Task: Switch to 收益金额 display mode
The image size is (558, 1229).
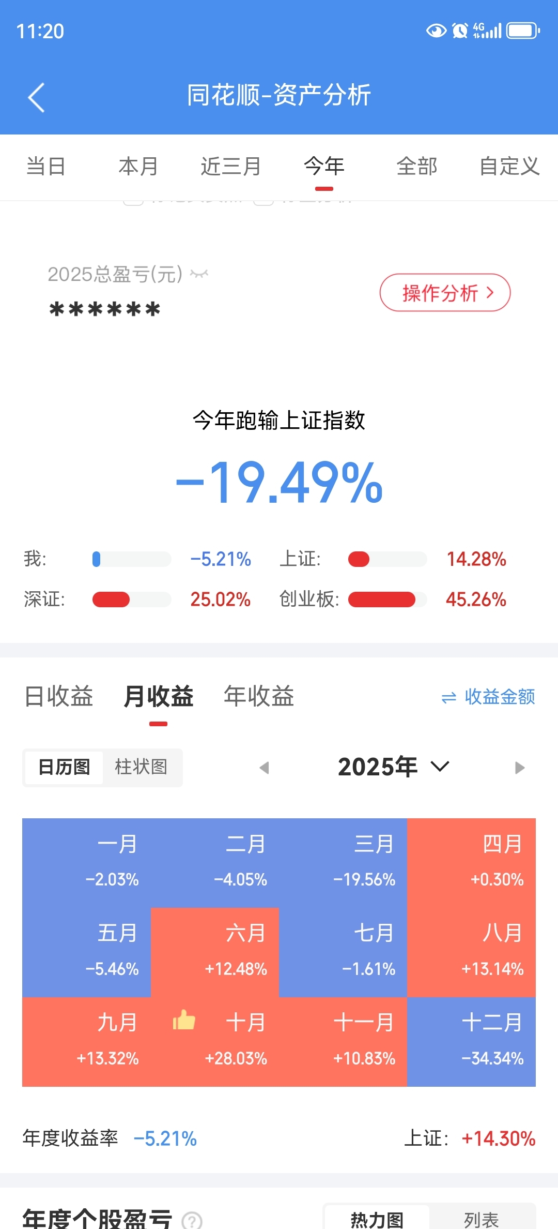Action: click(488, 697)
